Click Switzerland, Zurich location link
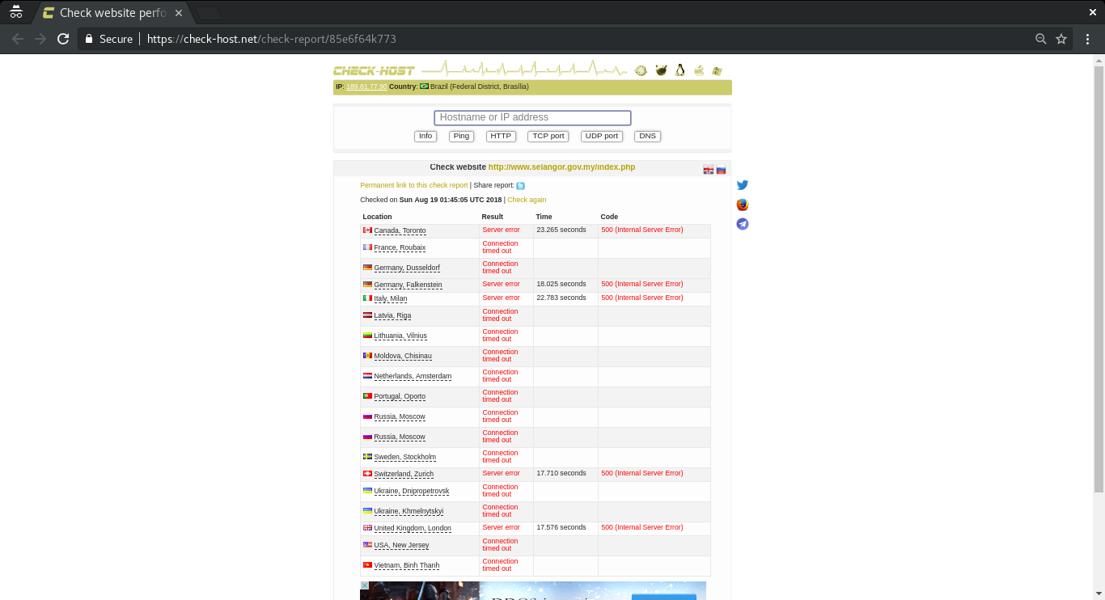 tap(404, 475)
